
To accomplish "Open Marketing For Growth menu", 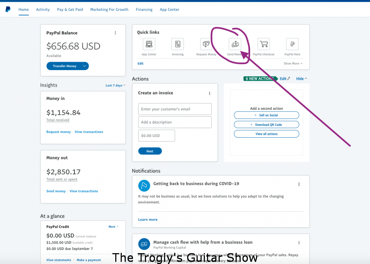I will (109, 9).
